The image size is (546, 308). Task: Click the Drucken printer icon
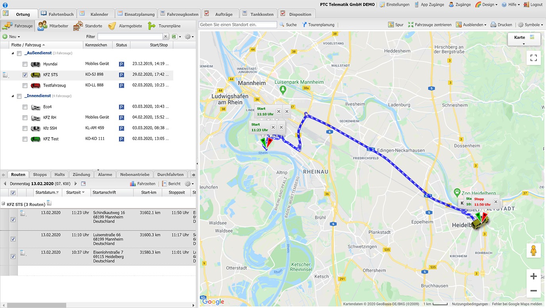pyautogui.click(x=493, y=25)
